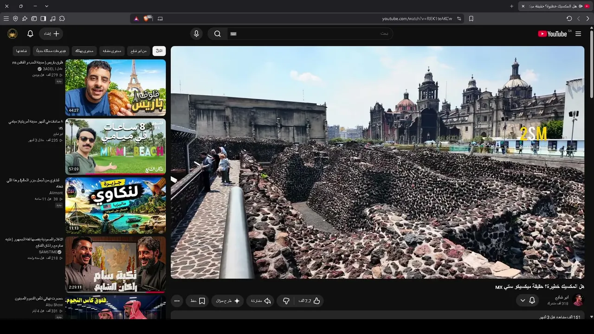The image size is (594, 334).
Task: Click the YouTube search magnifier button
Action: point(217,34)
